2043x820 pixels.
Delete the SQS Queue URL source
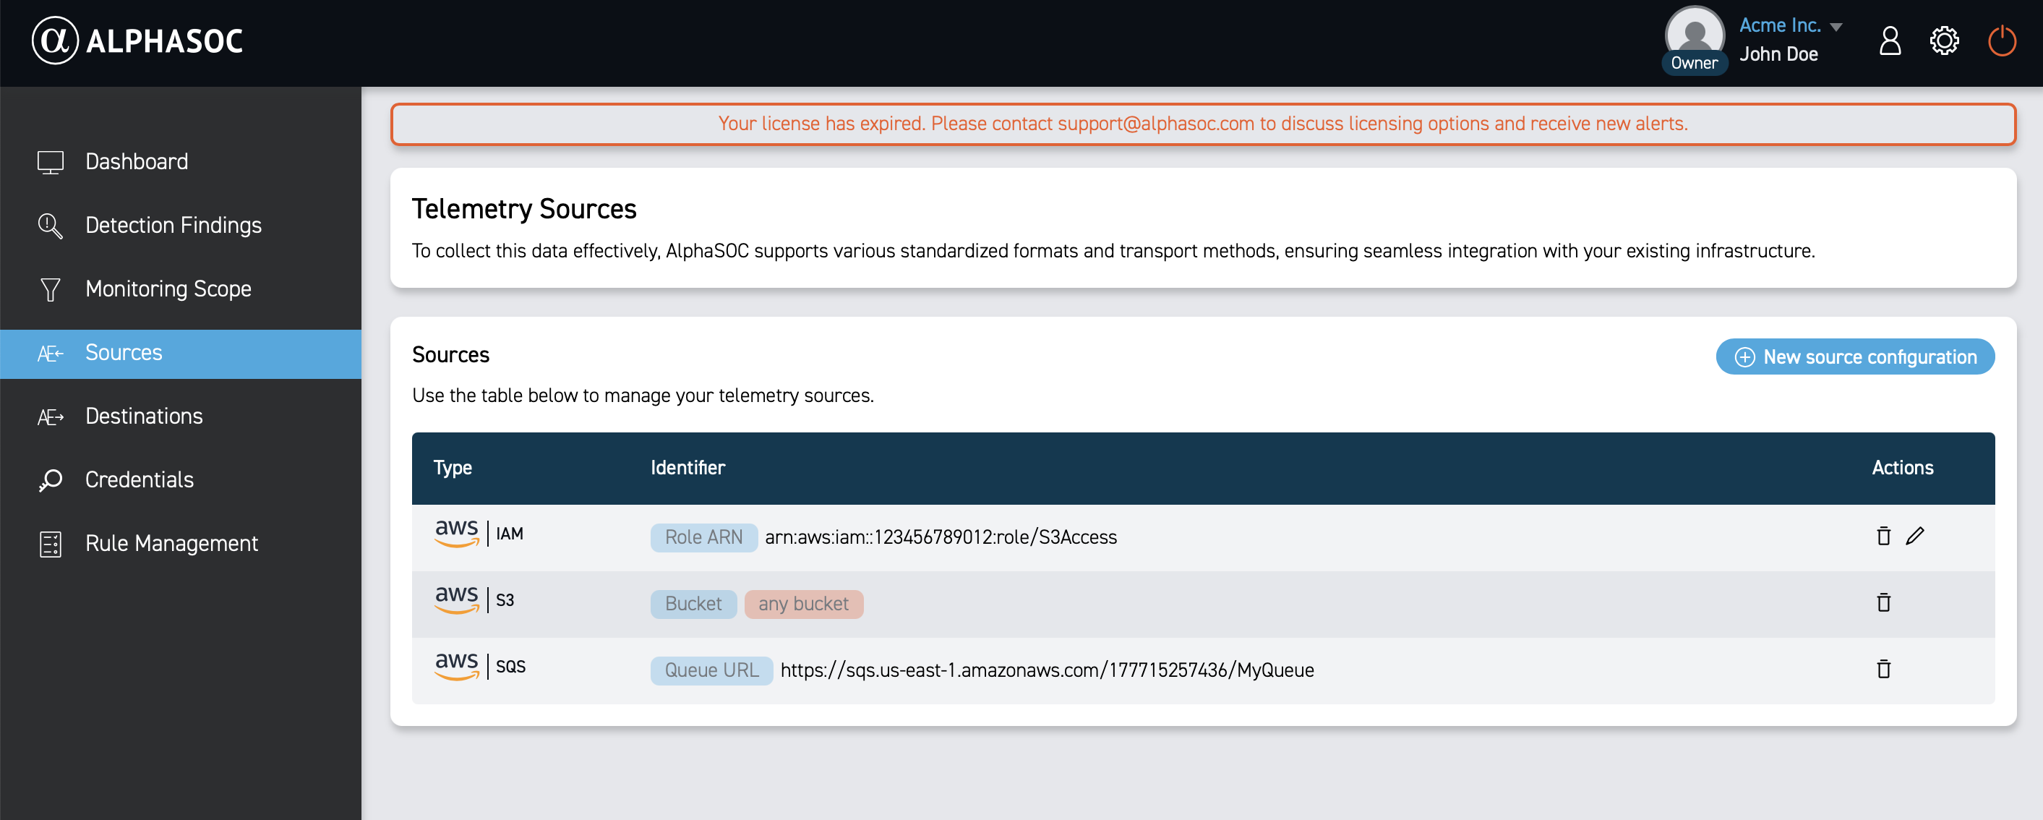coord(1883,670)
